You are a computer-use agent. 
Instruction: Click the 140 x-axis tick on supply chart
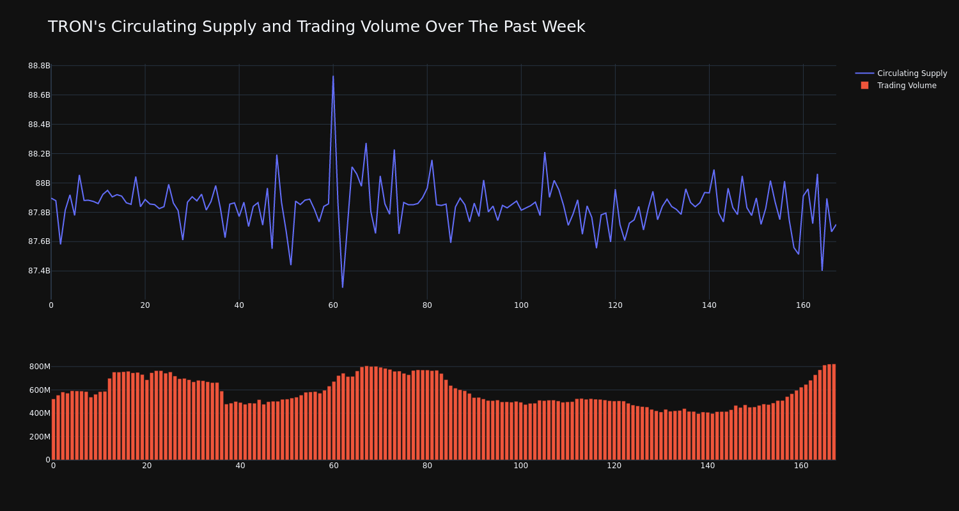709,305
